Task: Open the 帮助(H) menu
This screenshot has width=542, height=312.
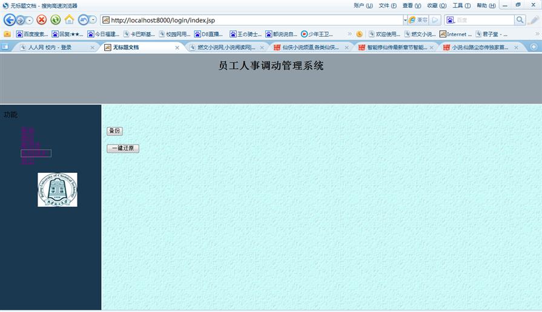Action: (486, 5)
